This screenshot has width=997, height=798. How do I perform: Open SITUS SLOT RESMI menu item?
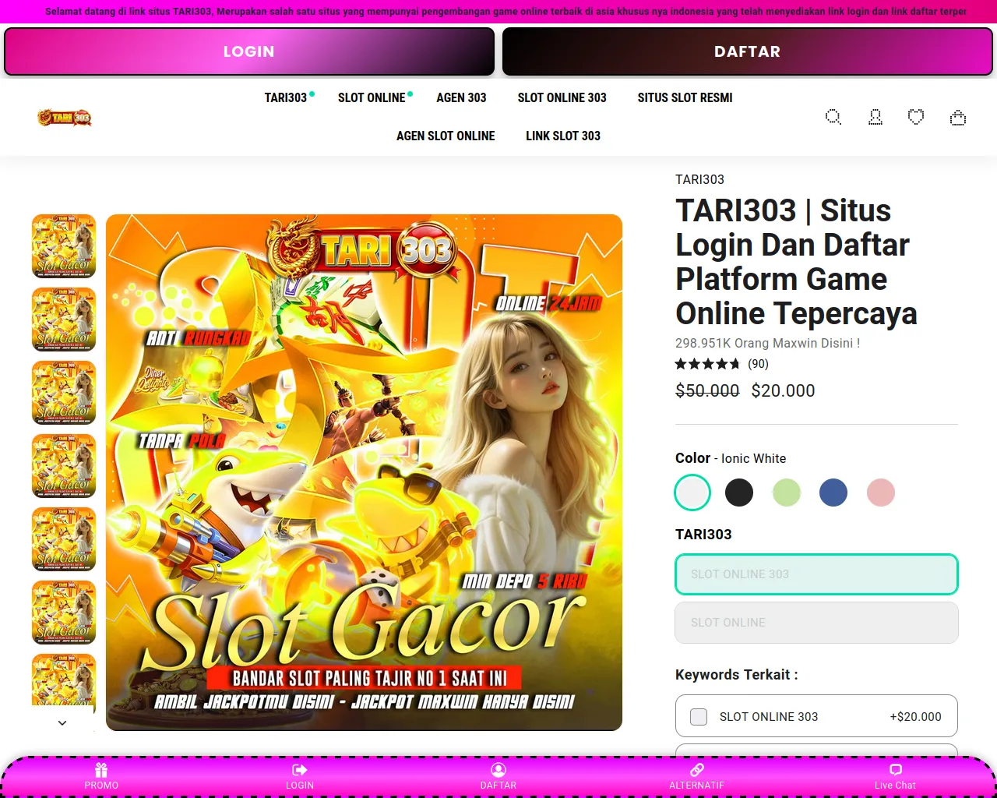685,98
